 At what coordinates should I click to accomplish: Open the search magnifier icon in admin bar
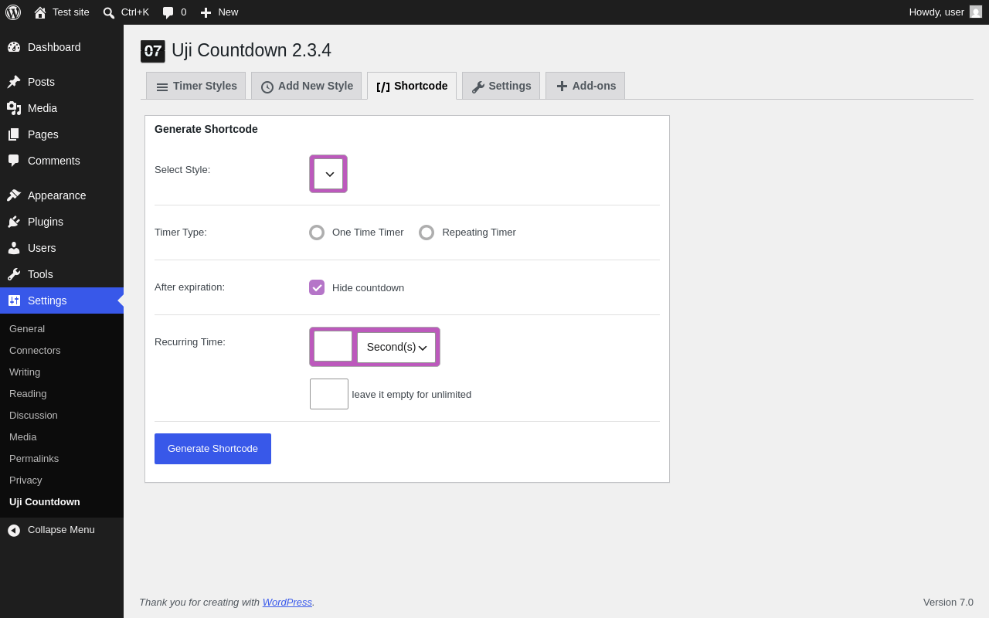[x=109, y=12]
